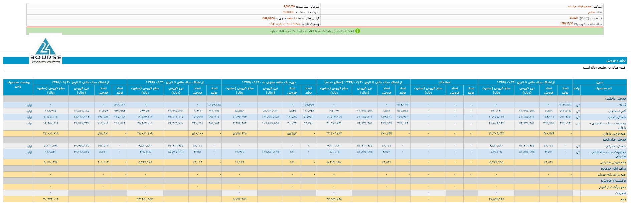Select the domestic sales total ۲۲,۰۶۱,۶۱۸
This screenshot has width=631, height=209.
(x=51, y=134)
